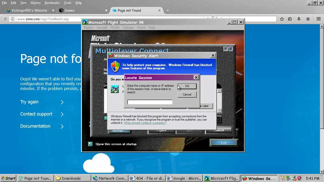Switch to Network Connections on taskbar
This screenshot has width=324, height=182.
[110, 178]
